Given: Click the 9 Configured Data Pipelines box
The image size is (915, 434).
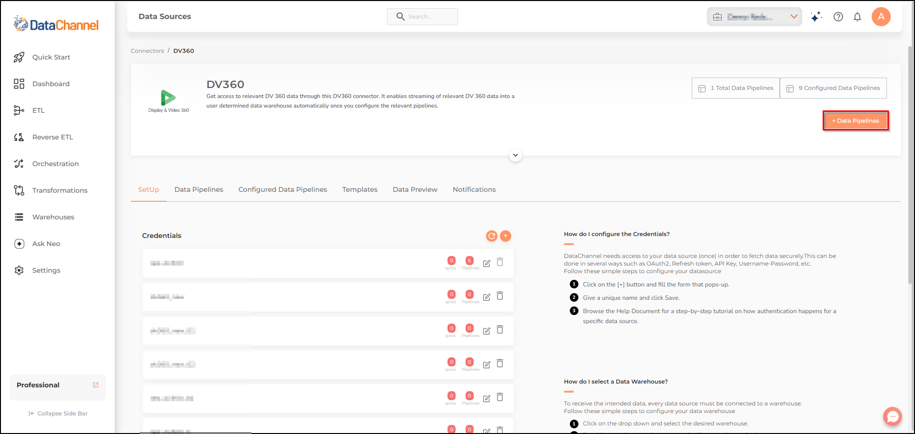Looking at the screenshot, I should (834, 88).
